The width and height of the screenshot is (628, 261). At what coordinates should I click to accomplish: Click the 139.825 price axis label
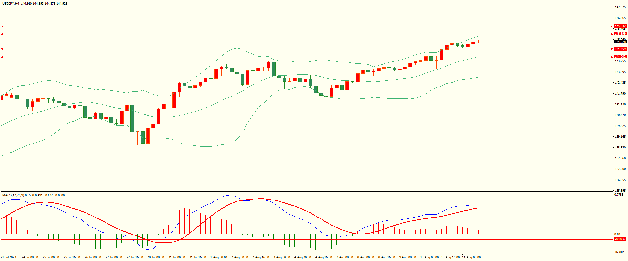[620, 126]
